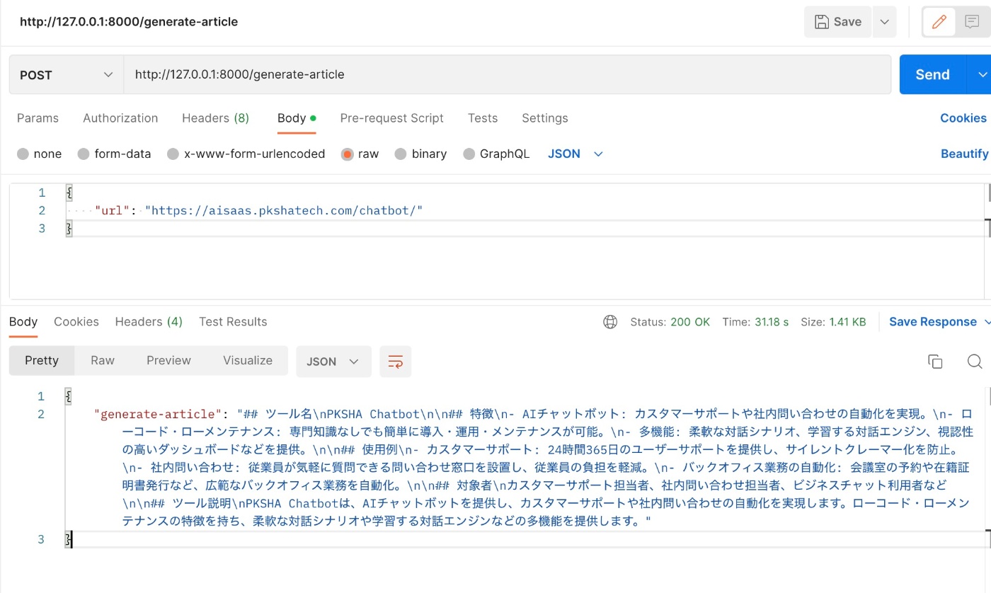Expand the Save Response arrow
Viewport: 991px width, 593px height.
point(987,322)
